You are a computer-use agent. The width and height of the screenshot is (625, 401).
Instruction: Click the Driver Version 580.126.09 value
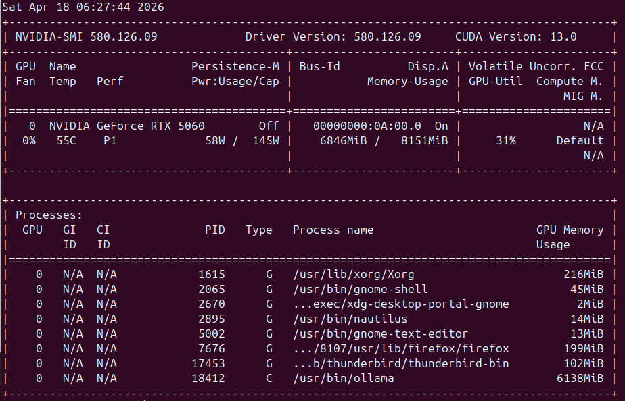333,36
